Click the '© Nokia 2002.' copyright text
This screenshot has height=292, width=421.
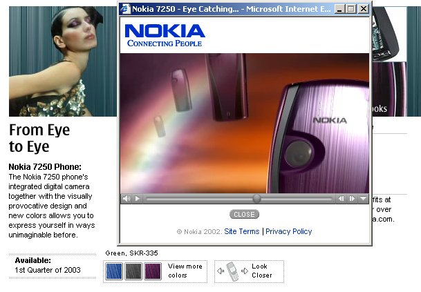[199, 232]
